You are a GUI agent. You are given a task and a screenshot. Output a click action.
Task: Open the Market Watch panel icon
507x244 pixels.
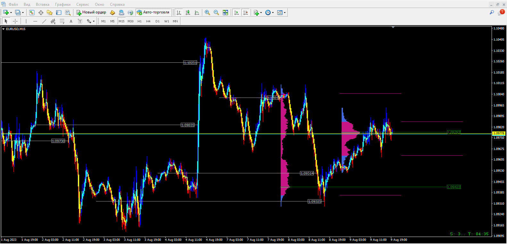click(32, 12)
